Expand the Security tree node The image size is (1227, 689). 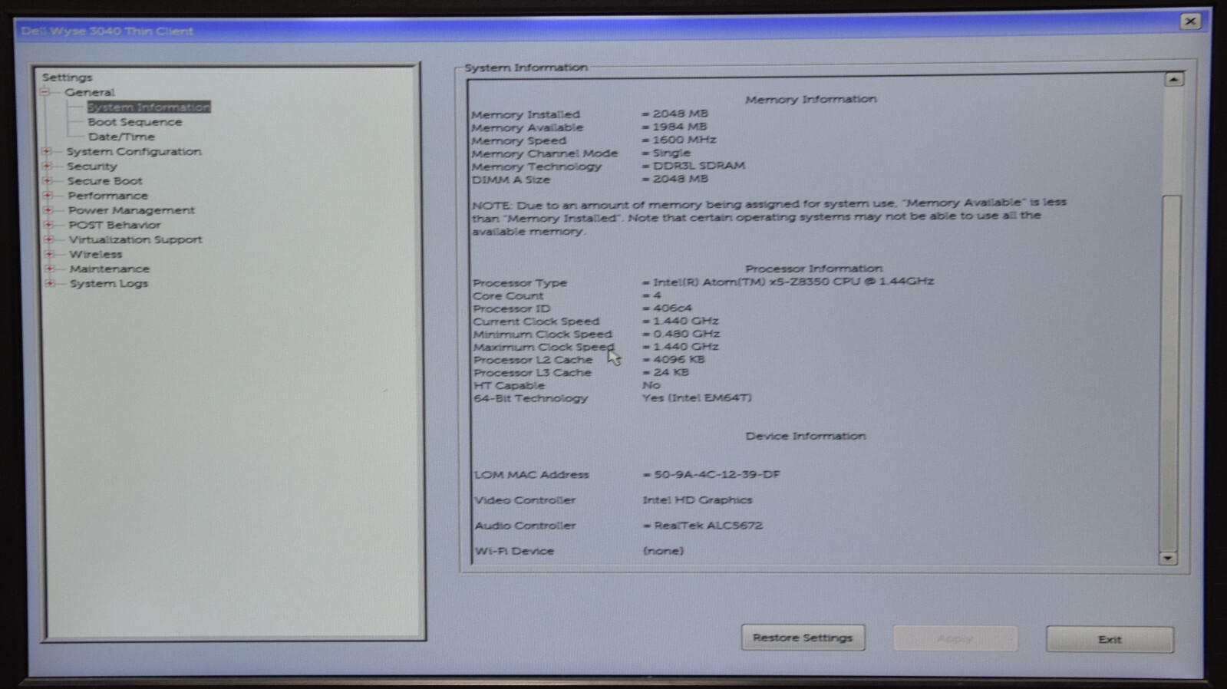click(47, 166)
